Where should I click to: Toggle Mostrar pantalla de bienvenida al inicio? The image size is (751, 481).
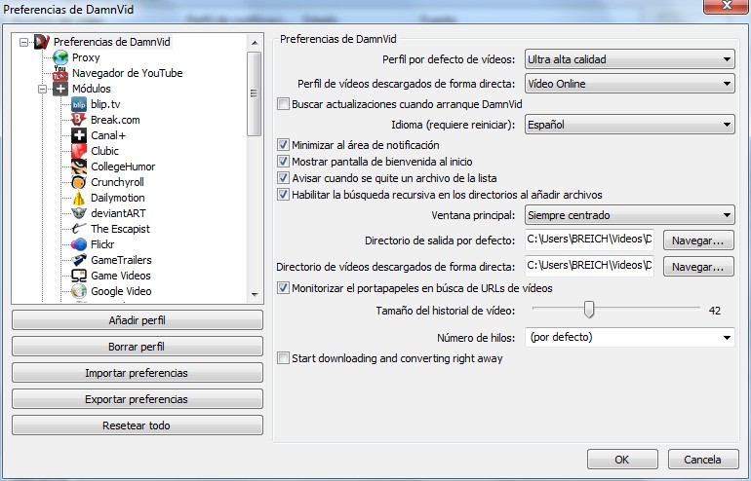[283, 161]
